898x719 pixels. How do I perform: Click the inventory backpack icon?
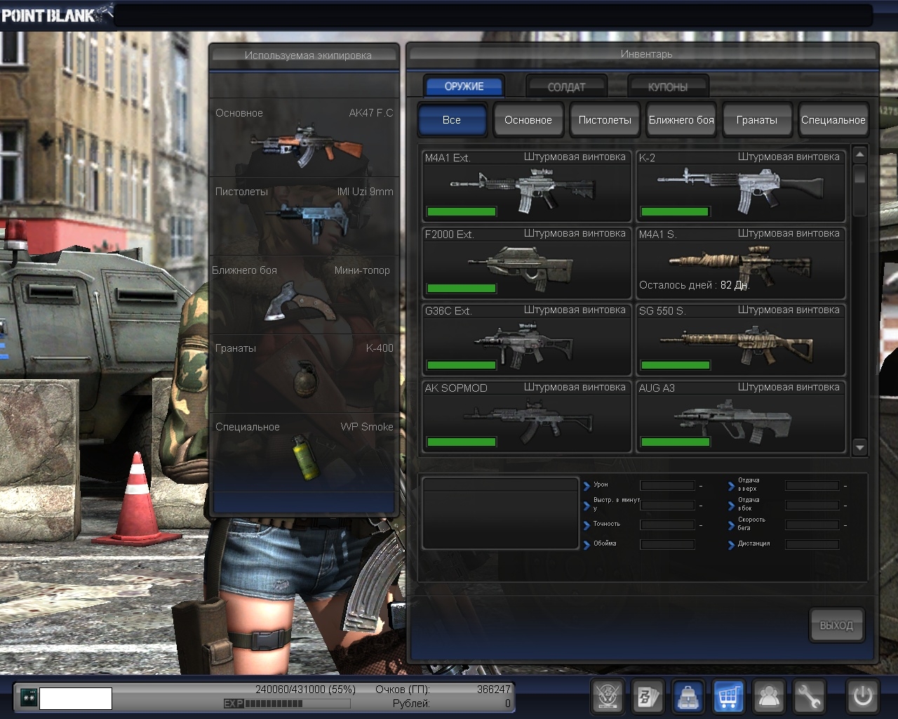[x=688, y=697]
